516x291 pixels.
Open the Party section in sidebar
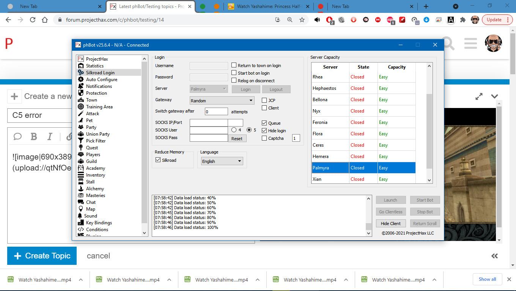(x=91, y=127)
